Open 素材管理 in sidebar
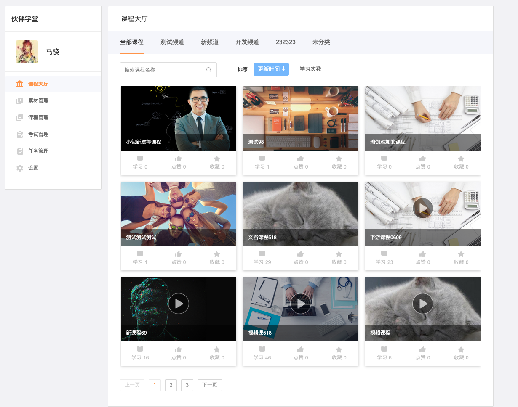The image size is (518, 407). pyautogui.click(x=53, y=100)
